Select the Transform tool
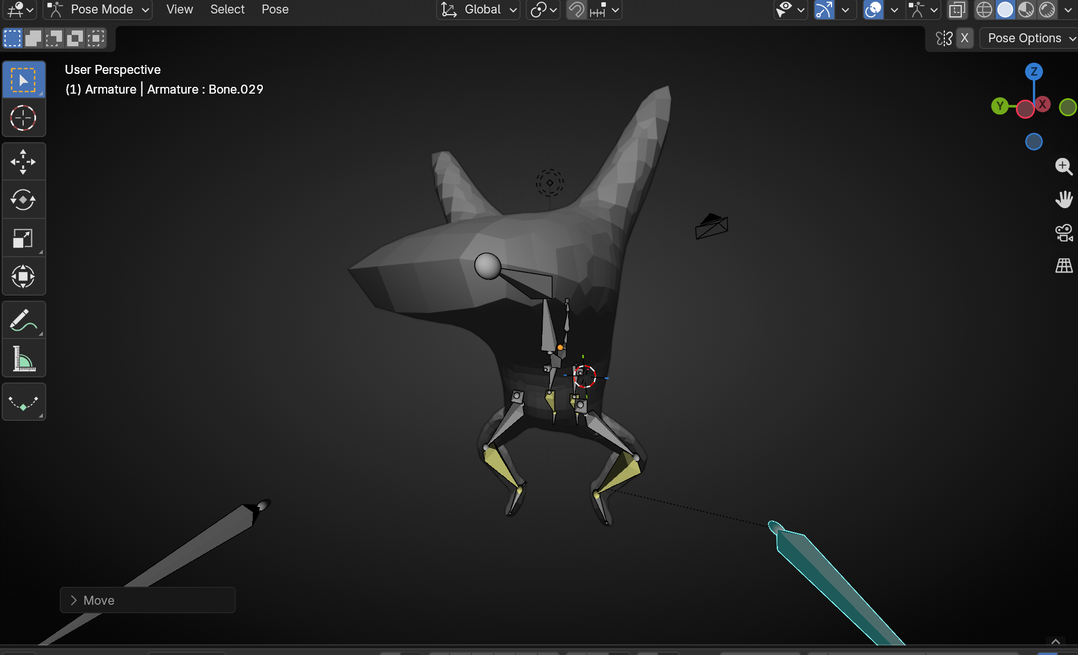Screen dimensions: 1078x655 click(24, 276)
